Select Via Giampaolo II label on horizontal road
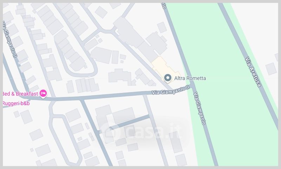Image resolution: width=281 pixels, height=169 pixels. (170, 90)
